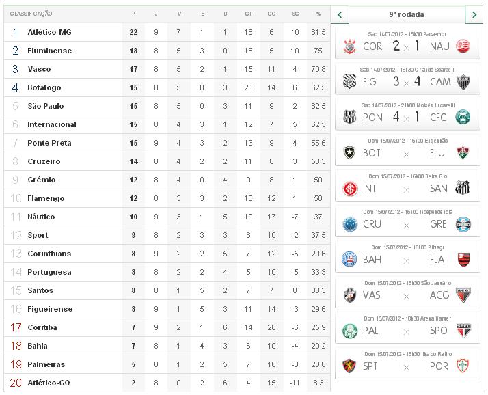Go to the next round arrow
Image resolution: width=488 pixels, height=395 pixels.
click(474, 14)
